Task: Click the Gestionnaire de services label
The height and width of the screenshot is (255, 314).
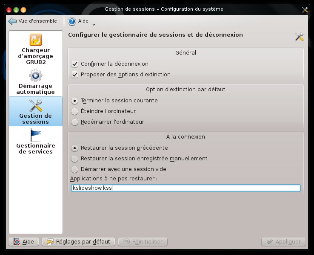Action: pyautogui.click(x=36, y=148)
